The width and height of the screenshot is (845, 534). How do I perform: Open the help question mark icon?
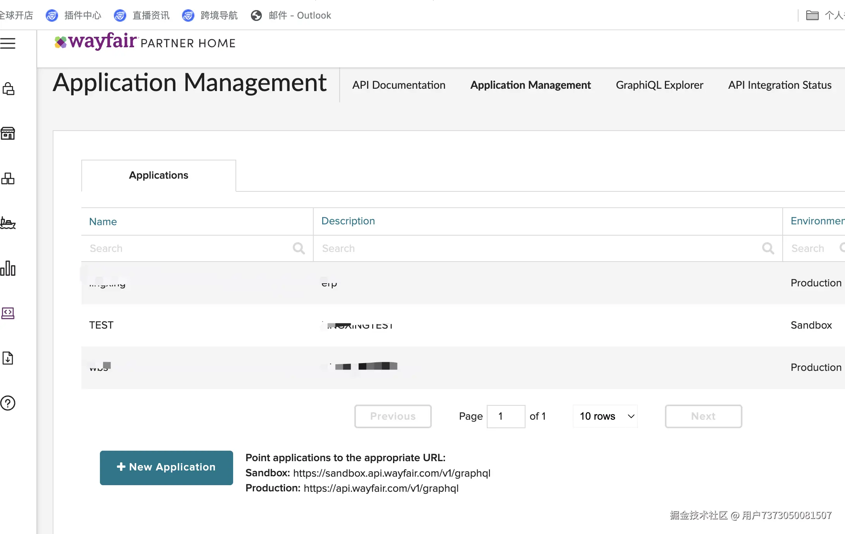[8, 403]
